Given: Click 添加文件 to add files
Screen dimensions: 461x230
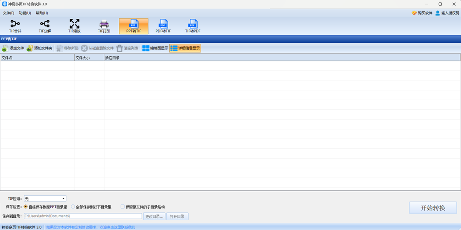Looking at the screenshot, I should click(13, 48).
